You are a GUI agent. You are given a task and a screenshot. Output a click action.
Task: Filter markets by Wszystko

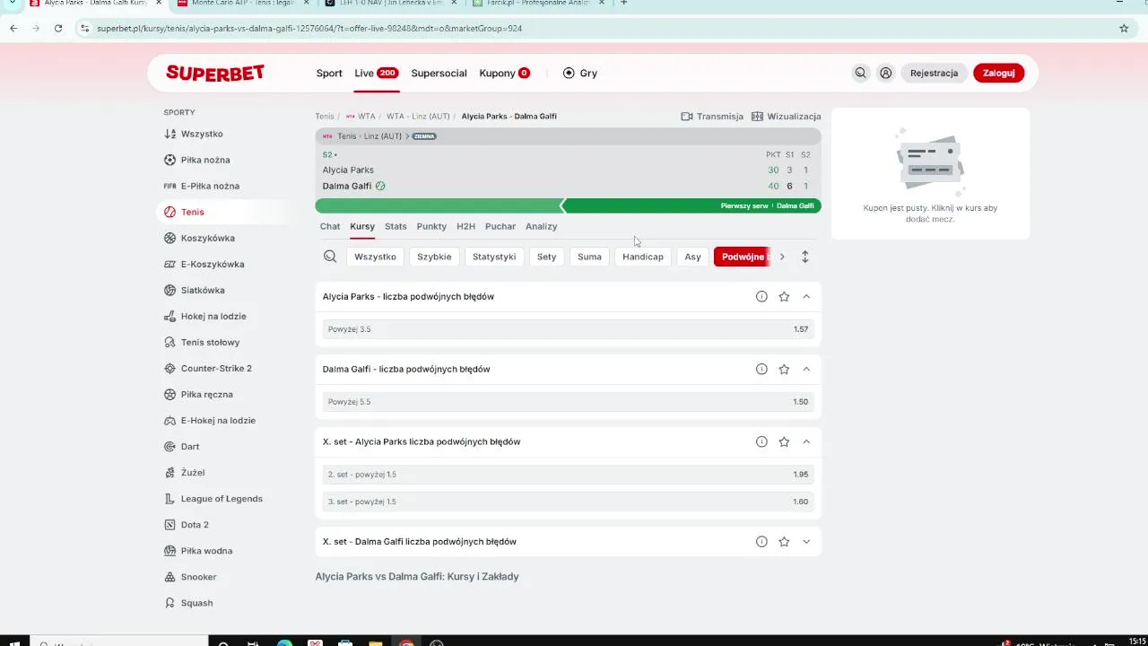(375, 257)
